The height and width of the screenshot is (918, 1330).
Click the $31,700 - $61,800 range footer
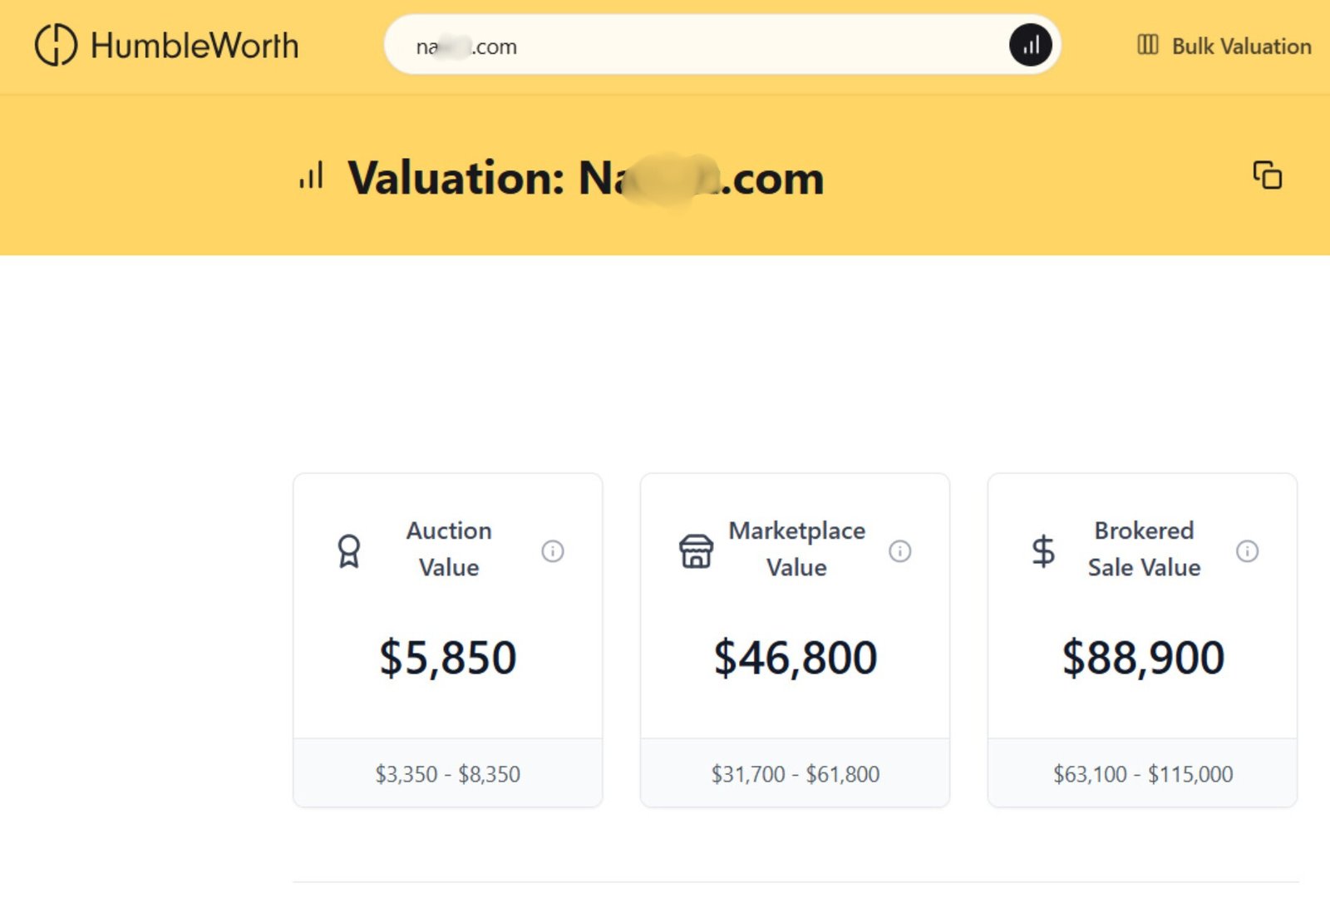(796, 773)
